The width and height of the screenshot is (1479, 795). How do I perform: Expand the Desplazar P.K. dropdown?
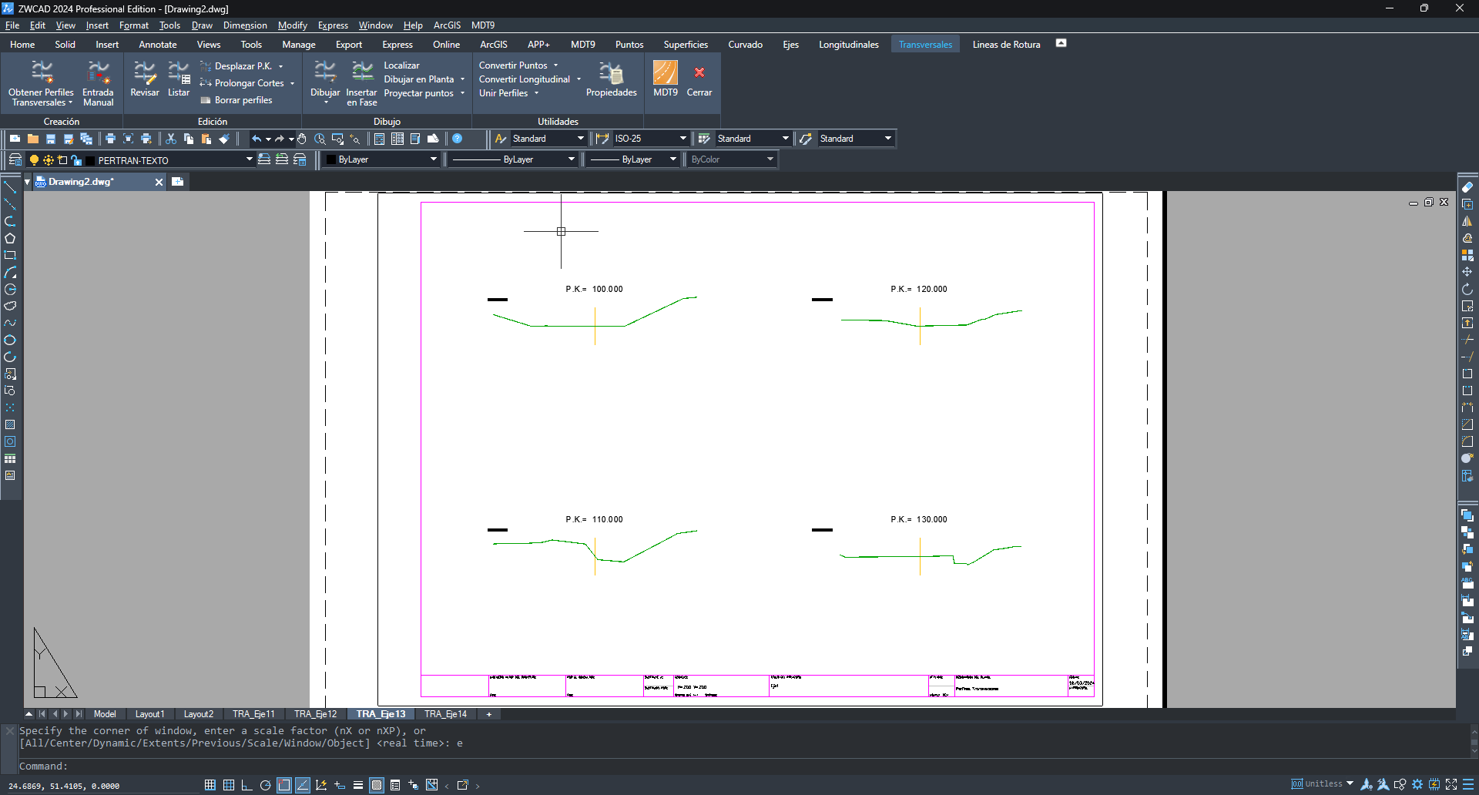tap(281, 66)
